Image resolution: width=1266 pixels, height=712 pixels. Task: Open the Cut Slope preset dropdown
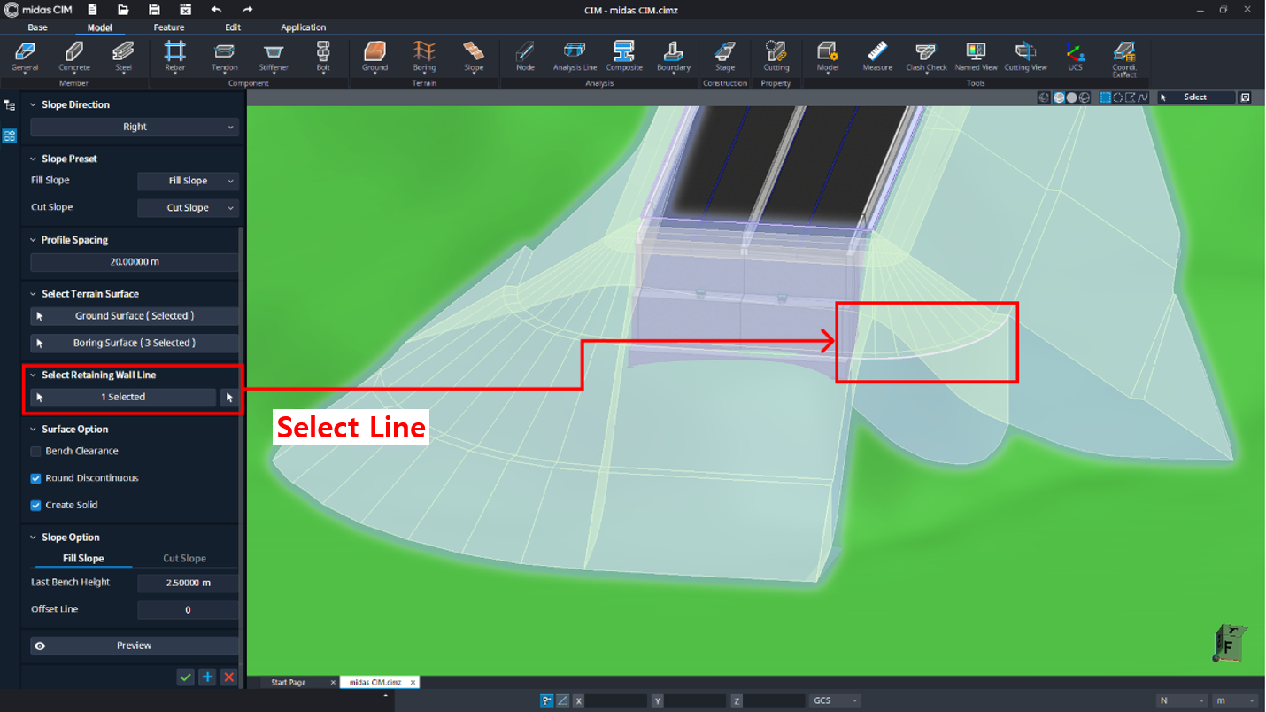pos(188,206)
